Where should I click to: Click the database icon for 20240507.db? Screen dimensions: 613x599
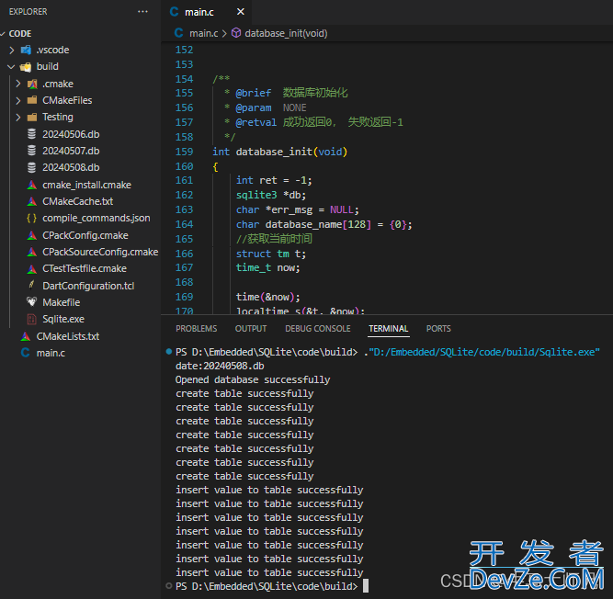(31, 151)
